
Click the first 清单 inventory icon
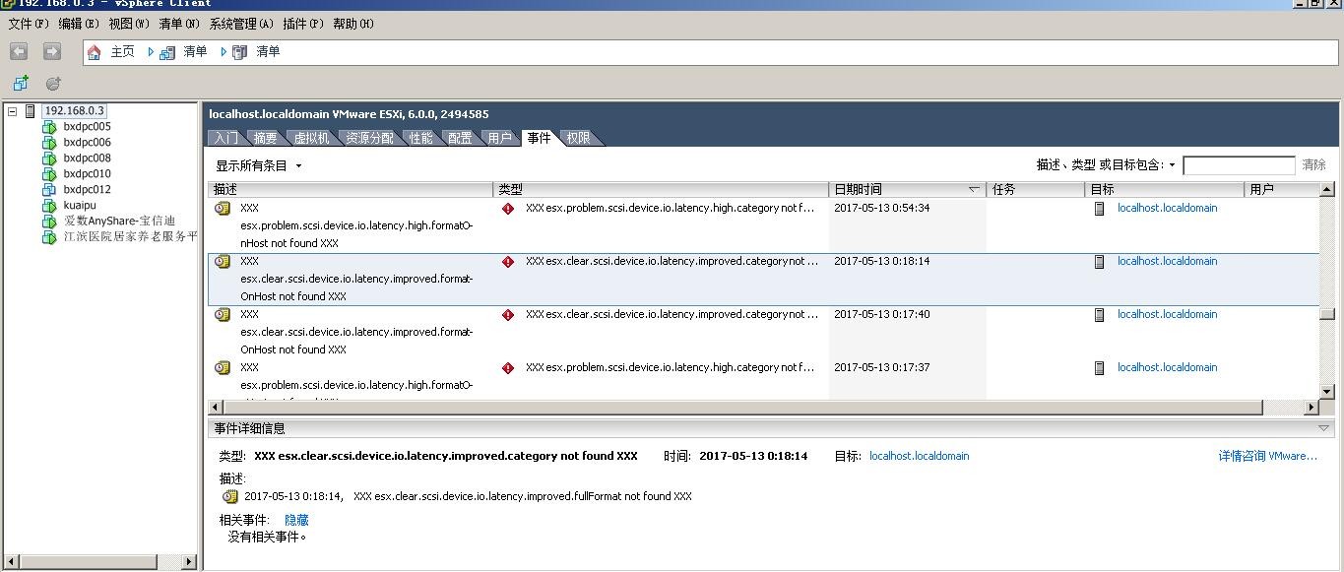point(167,52)
